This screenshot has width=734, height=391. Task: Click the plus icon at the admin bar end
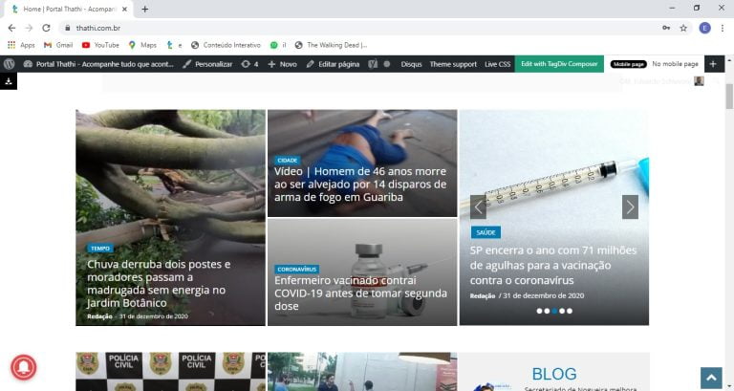coord(712,64)
